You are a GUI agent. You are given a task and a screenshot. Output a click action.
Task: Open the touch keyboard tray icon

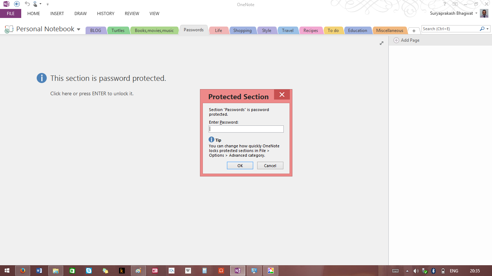(x=395, y=271)
